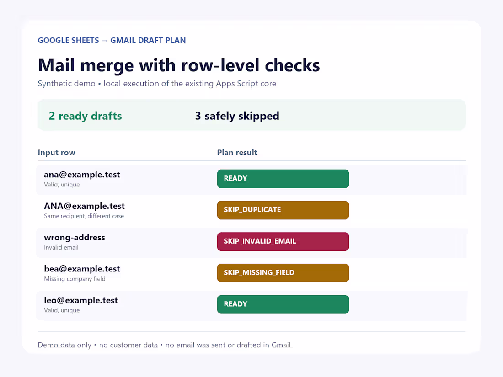Click the "GOOGLE SHEETS → GMAIL DRAFT PLAN" label
The image size is (503, 377).
tap(112, 40)
